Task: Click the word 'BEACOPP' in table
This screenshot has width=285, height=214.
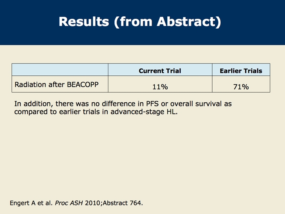Action: (x=83, y=85)
